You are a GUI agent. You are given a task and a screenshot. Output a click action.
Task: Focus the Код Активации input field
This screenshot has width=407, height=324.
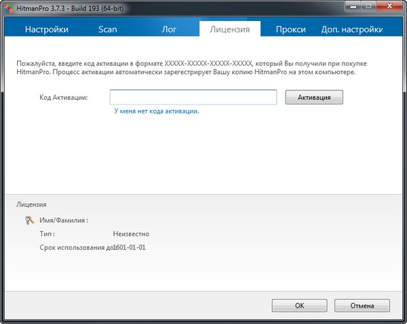point(193,97)
